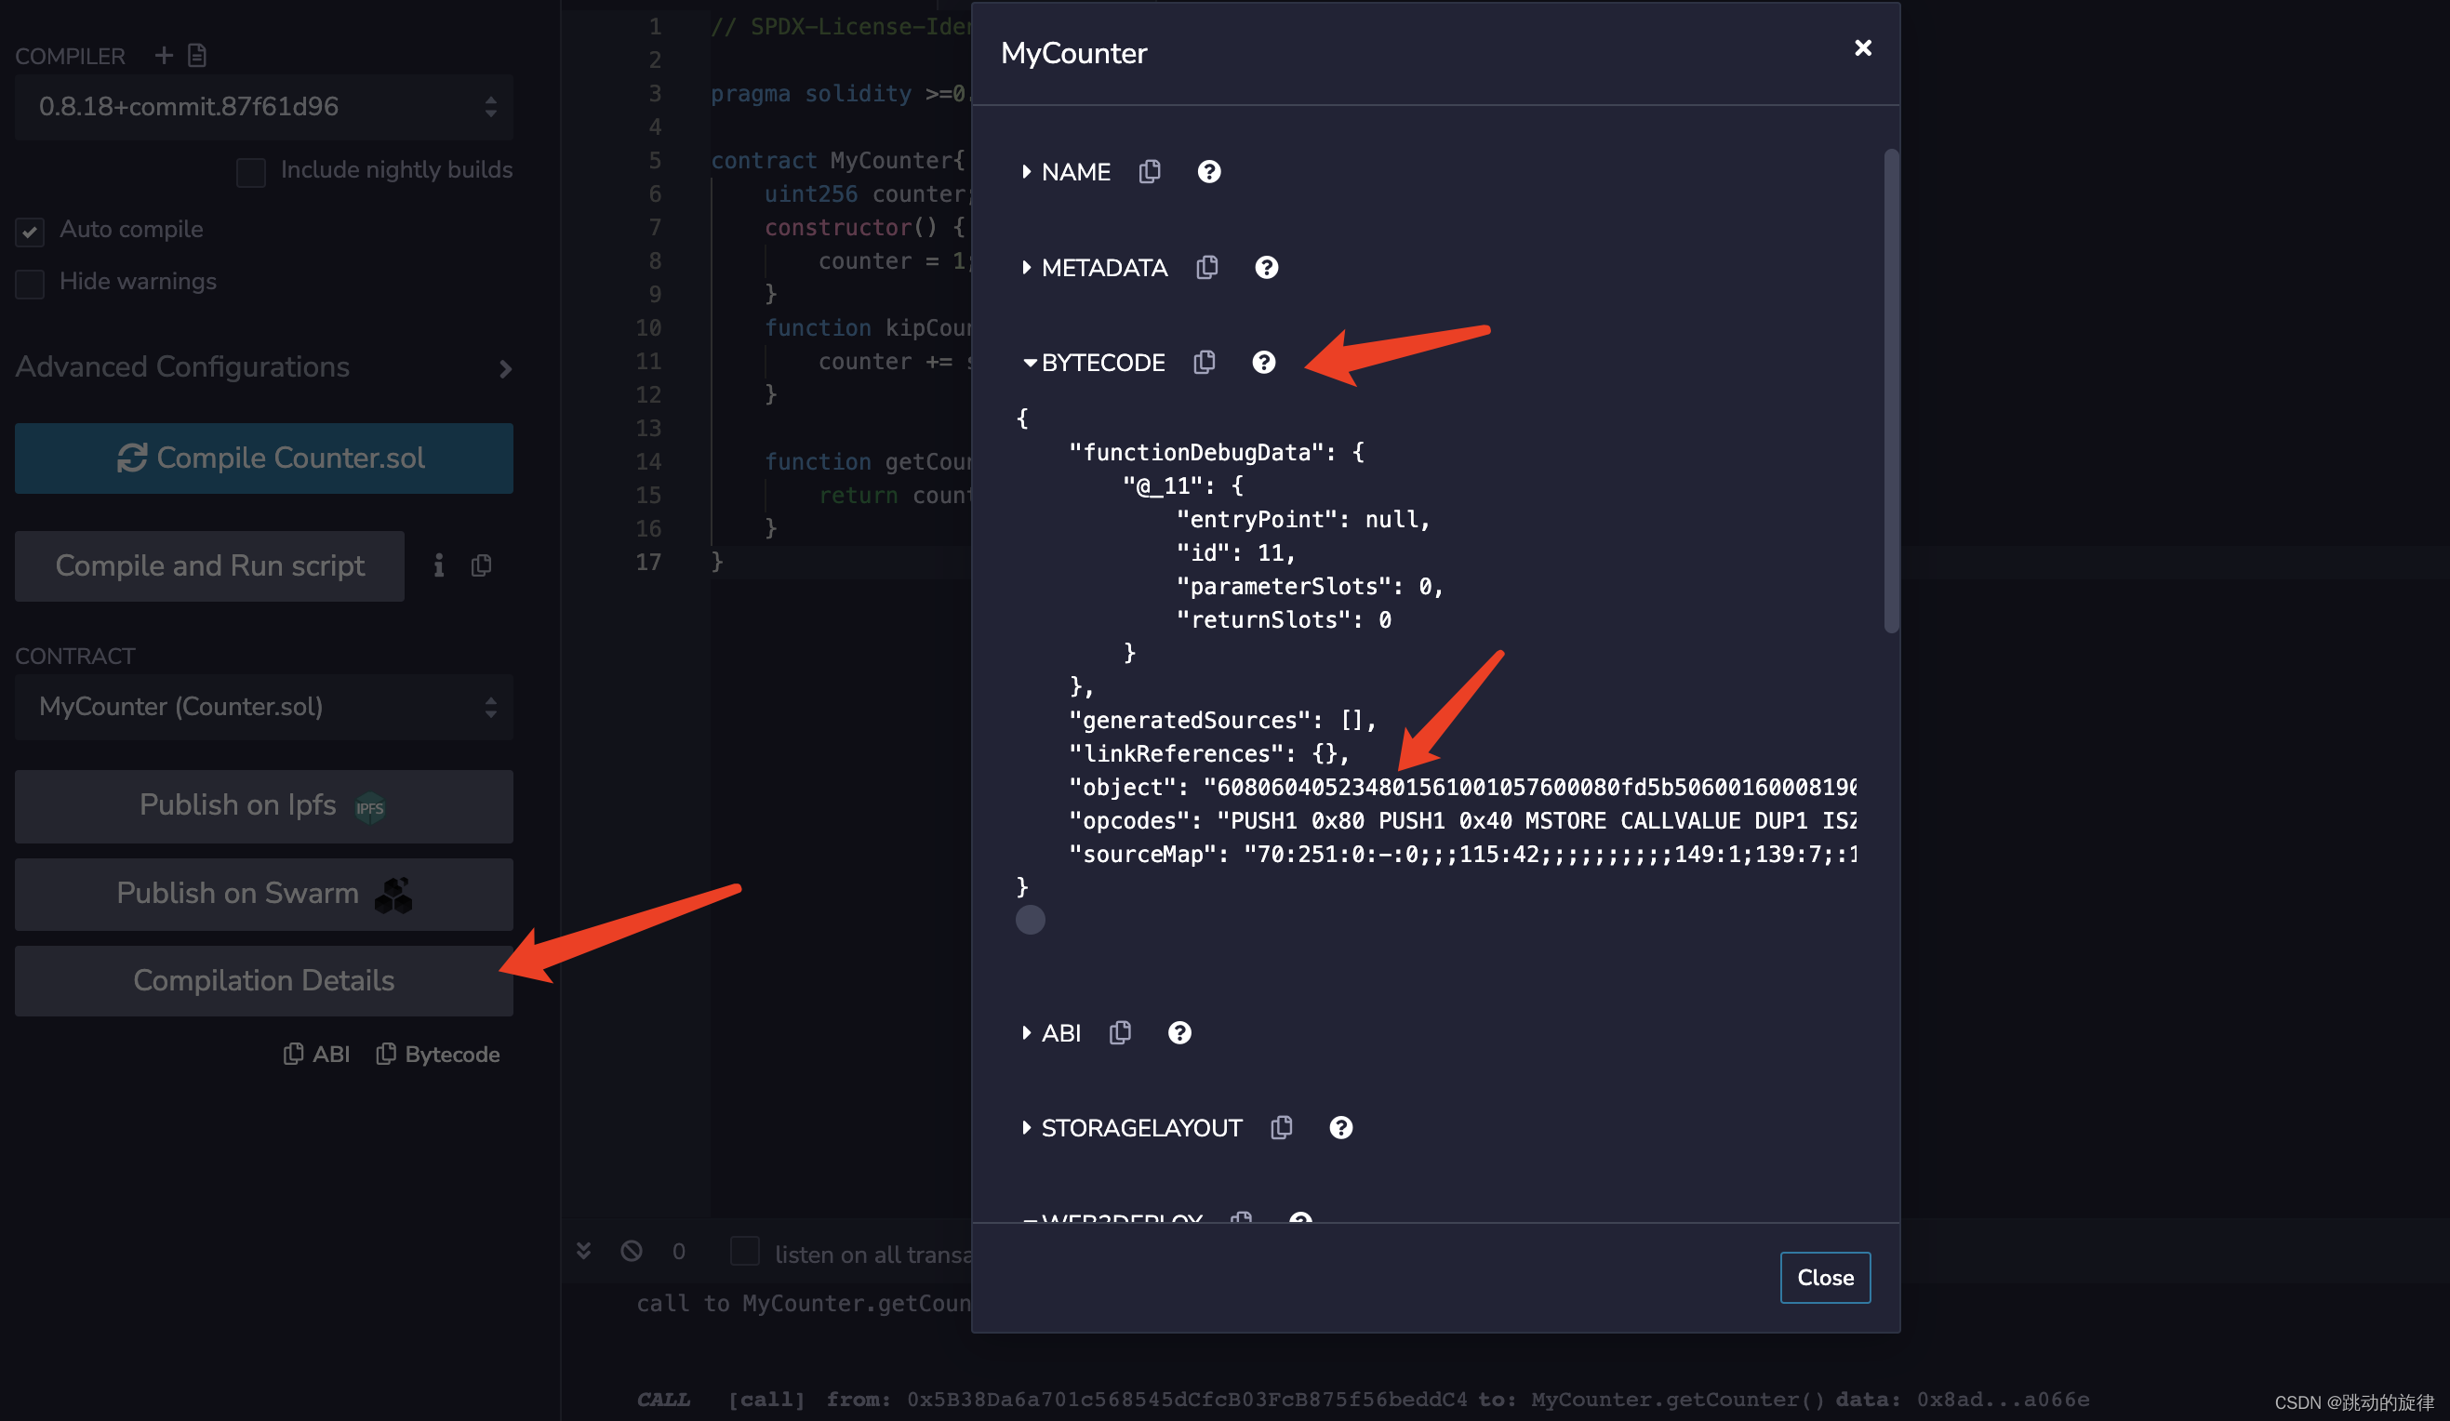Viewport: 2450px width, 1421px height.
Task: Clear terminal transactions with the ban icon
Action: (632, 1252)
